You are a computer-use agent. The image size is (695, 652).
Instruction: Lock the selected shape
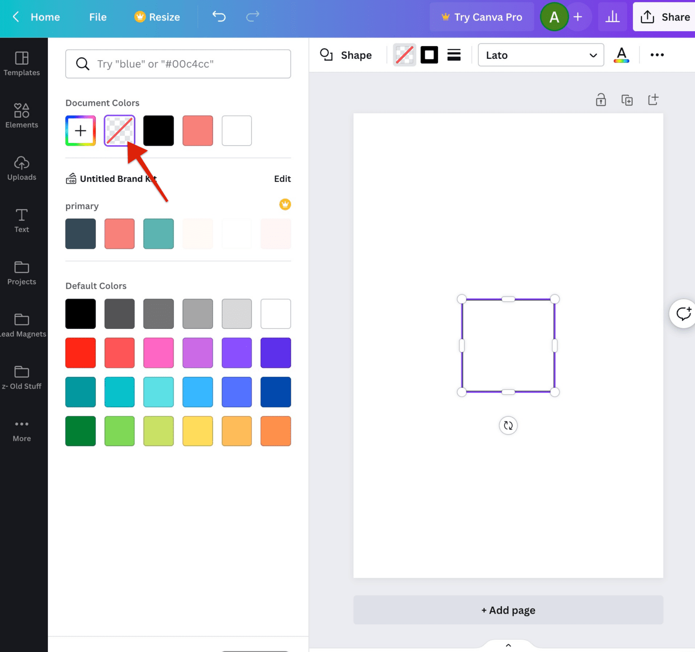point(600,100)
